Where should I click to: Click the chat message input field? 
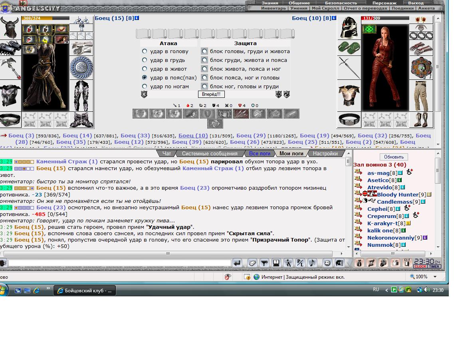point(120,263)
